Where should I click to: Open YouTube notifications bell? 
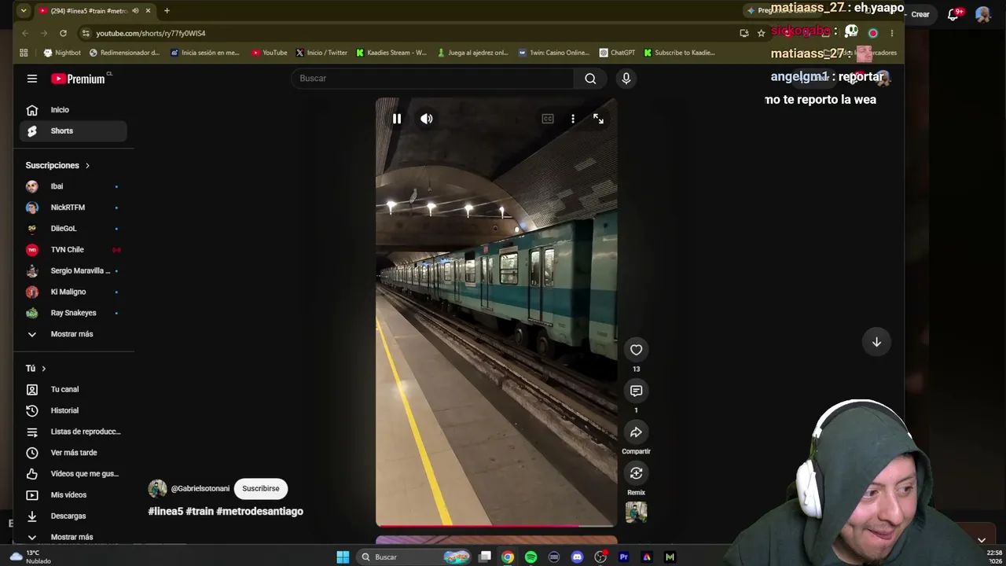[953, 14]
